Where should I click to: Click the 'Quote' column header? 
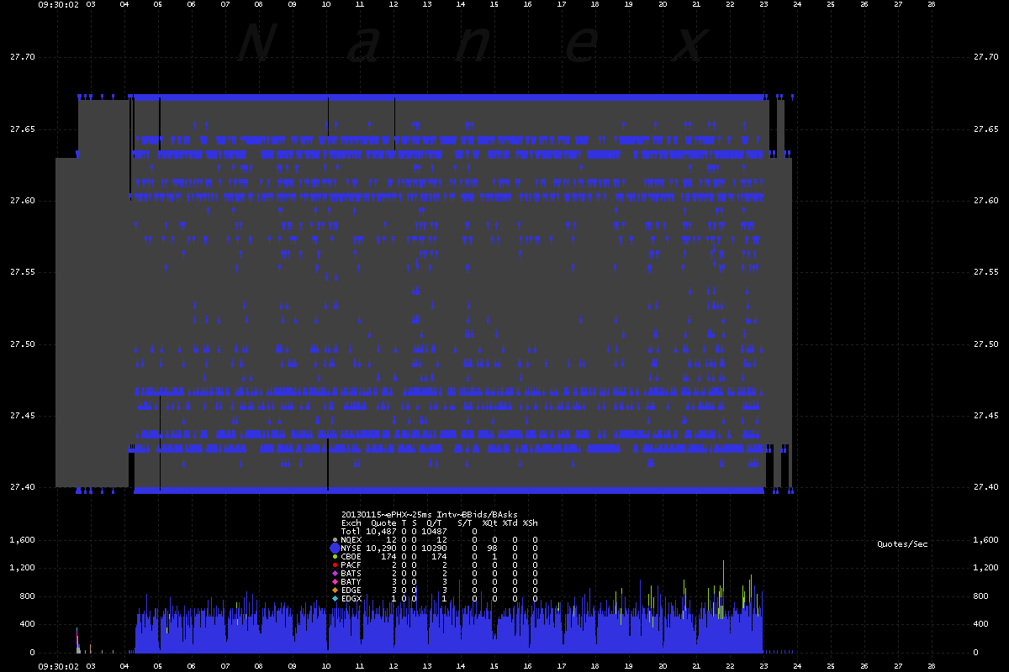click(x=383, y=522)
